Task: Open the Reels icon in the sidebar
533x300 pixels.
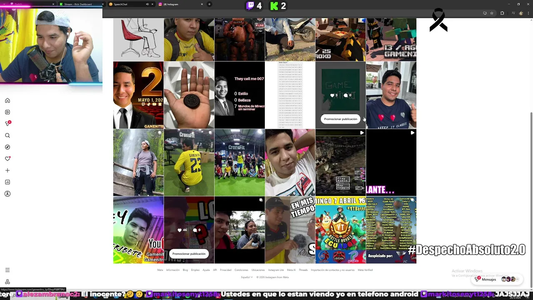Action: click(7, 112)
